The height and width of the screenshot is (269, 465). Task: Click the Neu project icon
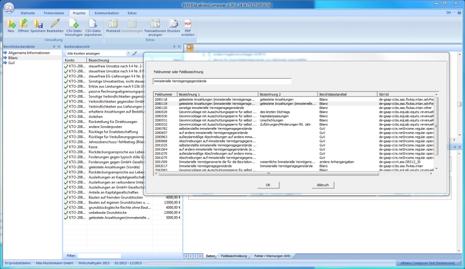coord(11,24)
